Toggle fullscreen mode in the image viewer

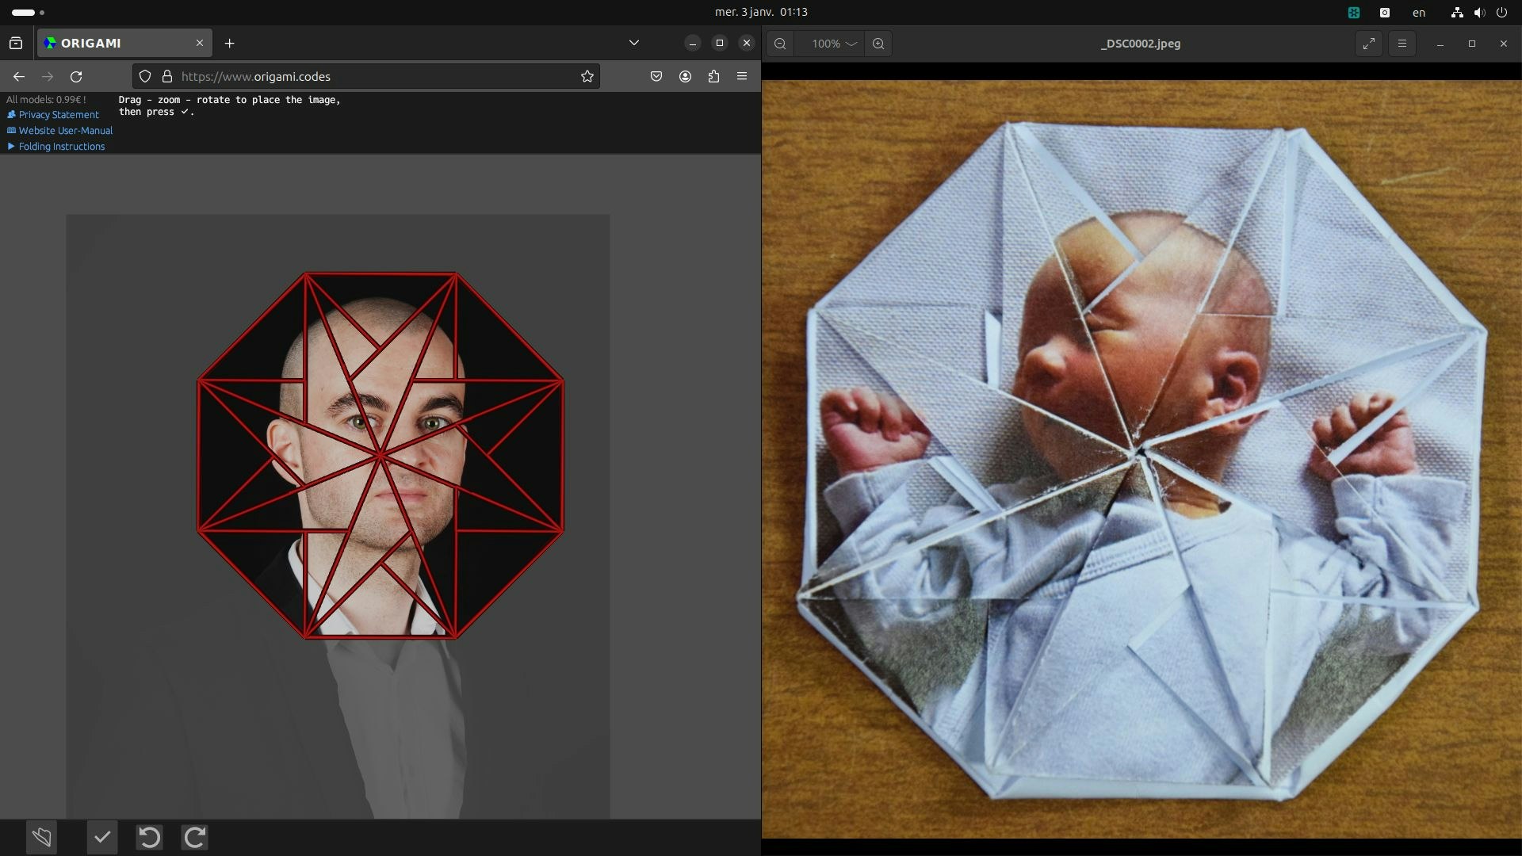(1368, 44)
